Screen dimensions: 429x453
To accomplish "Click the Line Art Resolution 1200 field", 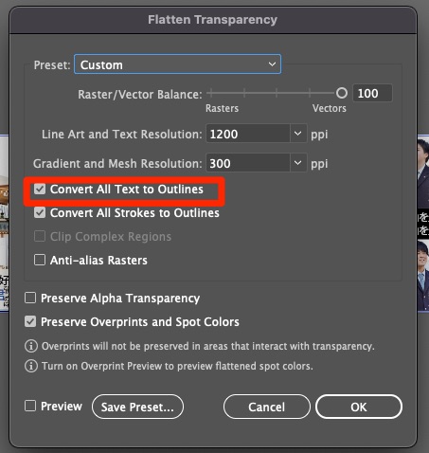I will click(x=248, y=134).
